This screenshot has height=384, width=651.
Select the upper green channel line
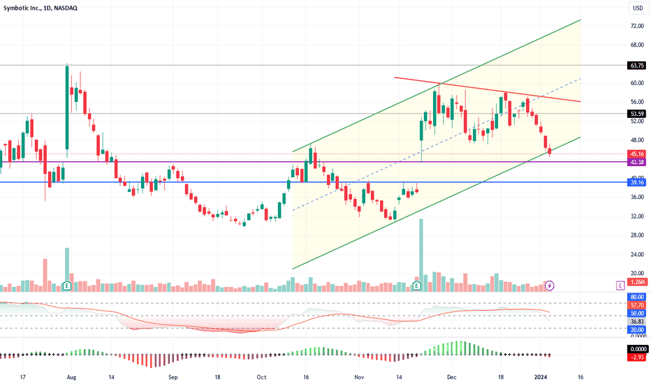[437, 86]
